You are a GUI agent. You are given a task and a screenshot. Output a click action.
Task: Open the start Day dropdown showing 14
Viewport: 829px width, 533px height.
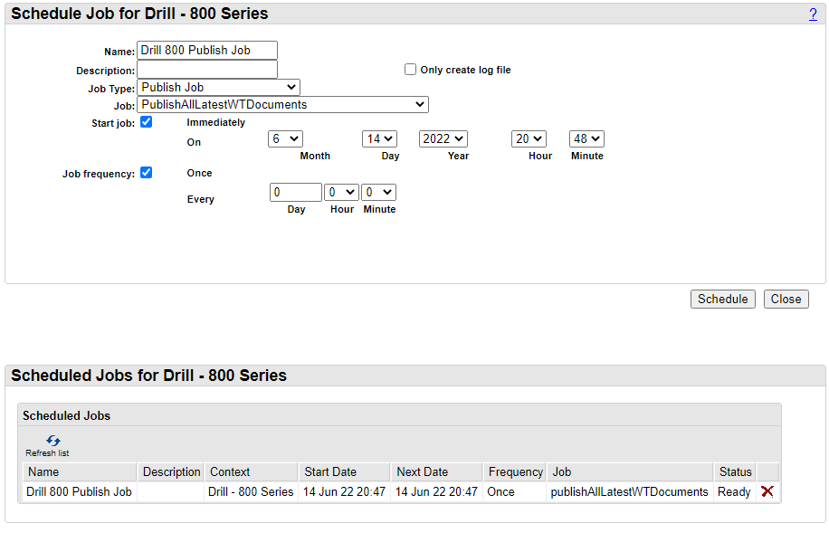379,139
